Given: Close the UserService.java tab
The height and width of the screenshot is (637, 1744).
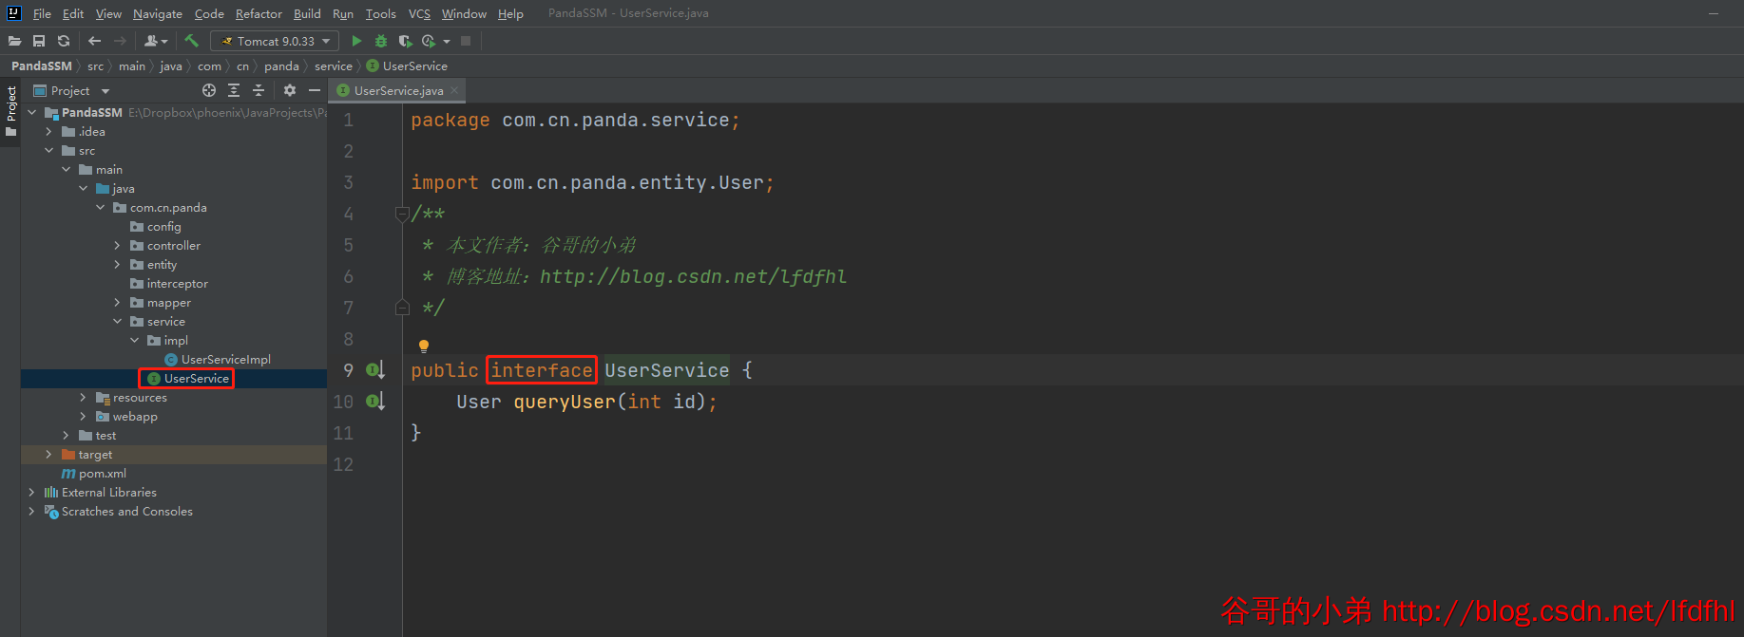Looking at the screenshot, I should (454, 90).
